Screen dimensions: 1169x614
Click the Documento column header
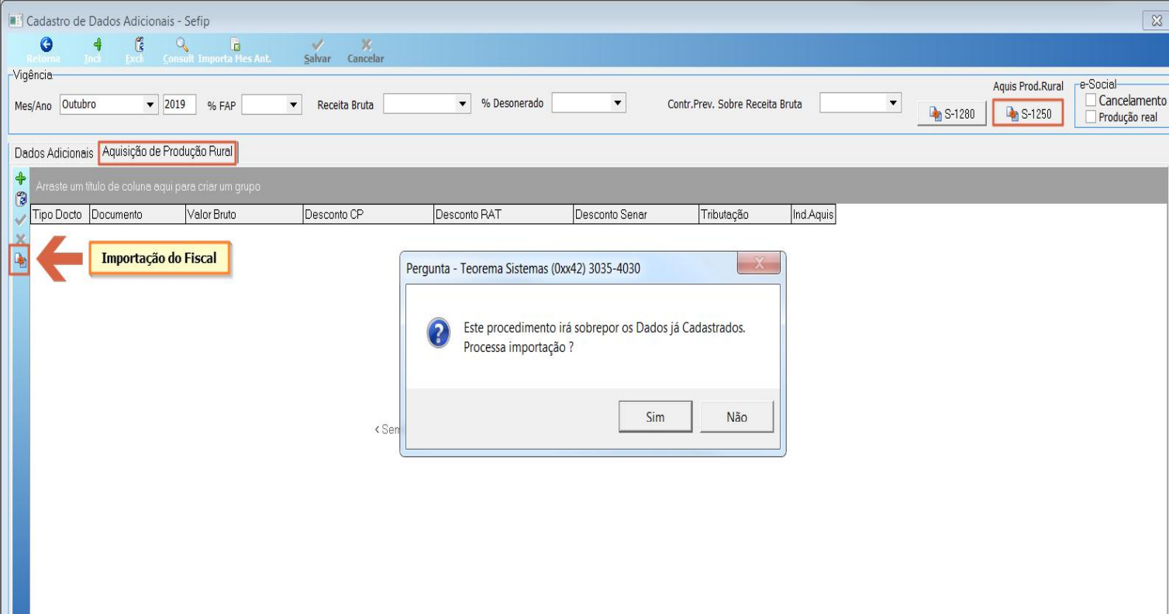138,215
